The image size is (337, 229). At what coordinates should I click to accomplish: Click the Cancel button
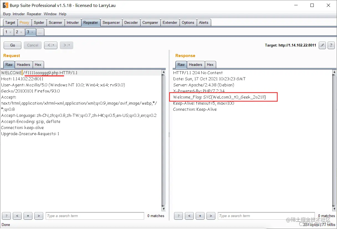pyautogui.click(x=33, y=45)
